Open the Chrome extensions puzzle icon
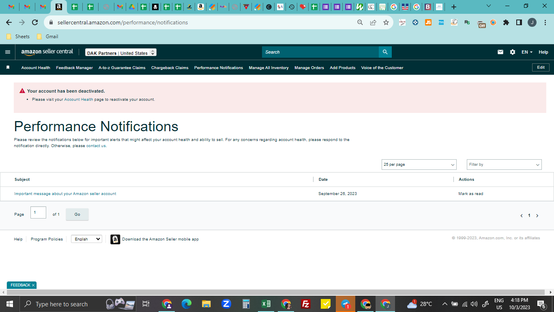Image resolution: width=554 pixels, height=312 pixels. click(506, 22)
